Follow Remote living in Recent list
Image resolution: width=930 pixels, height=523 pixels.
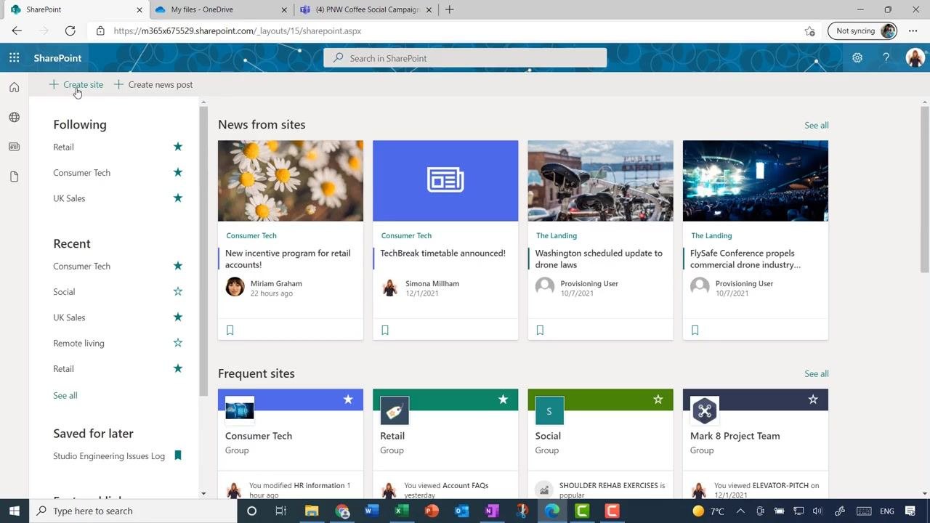click(x=178, y=343)
